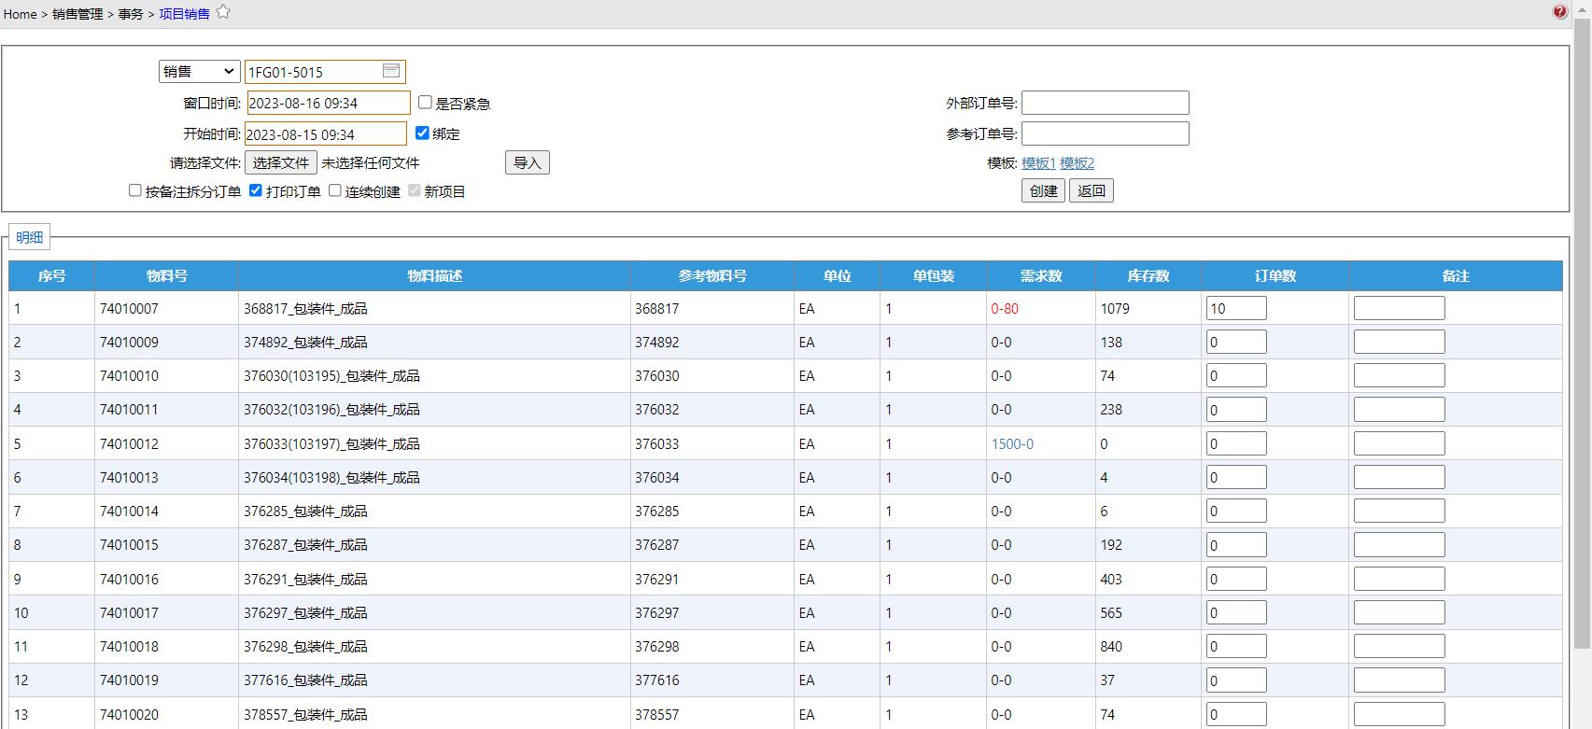Switch to the 明细 tab
The height and width of the screenshot is (729, 1592).
point(29,237)
